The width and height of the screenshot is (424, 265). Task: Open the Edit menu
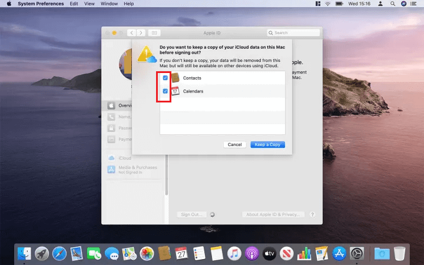click(74, 4)
